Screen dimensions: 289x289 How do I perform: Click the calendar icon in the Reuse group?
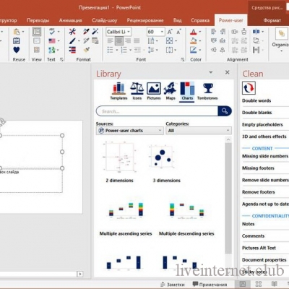click(x=17, y=40)
